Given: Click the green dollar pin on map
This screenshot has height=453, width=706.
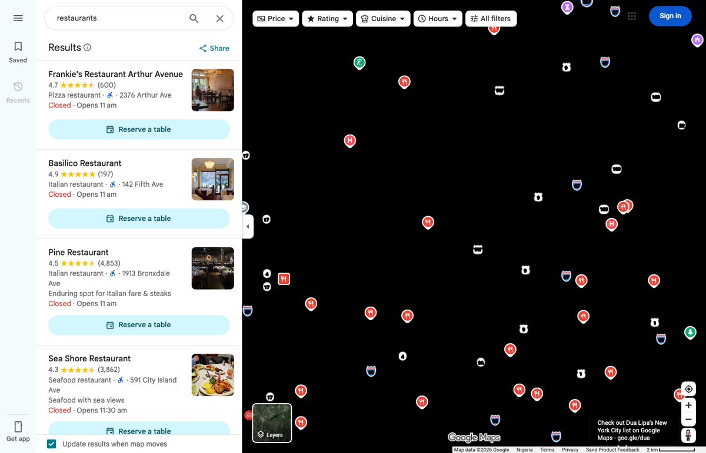Looking at the screenshot, I should tap(359, 62).
